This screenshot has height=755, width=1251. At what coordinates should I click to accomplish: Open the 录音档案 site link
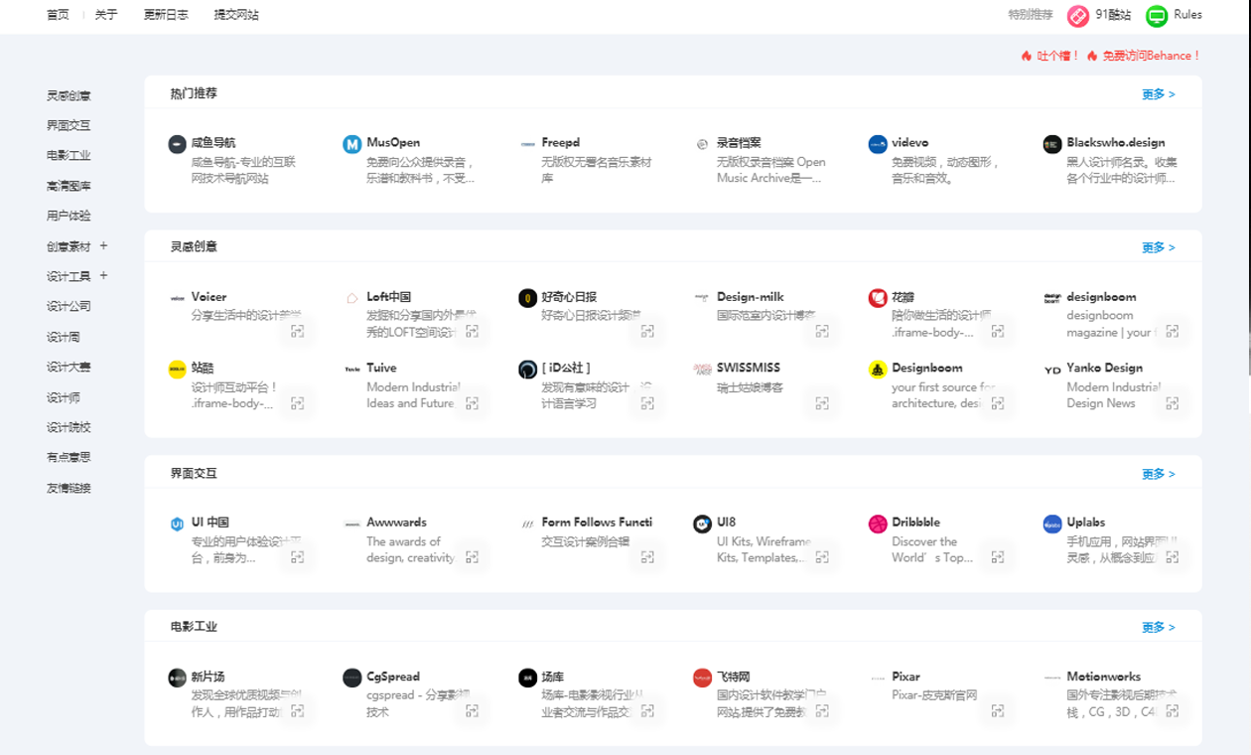[739, 143]
